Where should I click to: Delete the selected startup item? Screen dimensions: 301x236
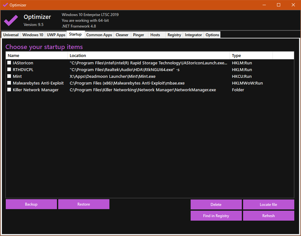(x=216, y=205)
